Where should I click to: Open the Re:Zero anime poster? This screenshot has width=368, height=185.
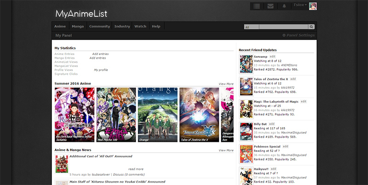pos(75,115)
